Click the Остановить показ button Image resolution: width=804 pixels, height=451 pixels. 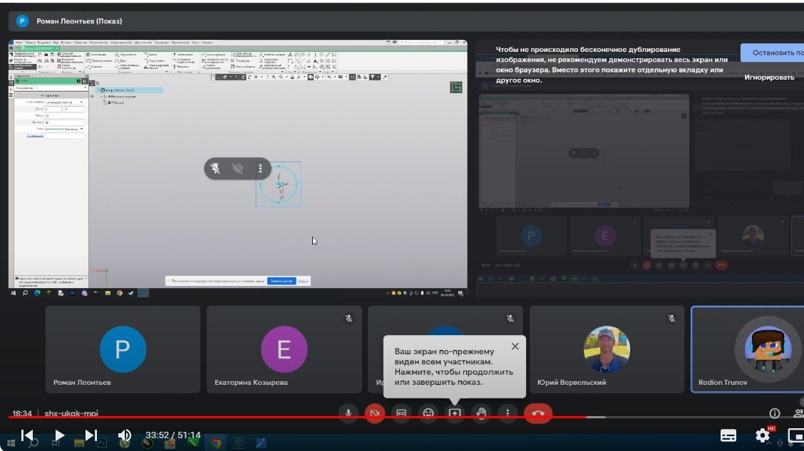(x=772, y=53)
